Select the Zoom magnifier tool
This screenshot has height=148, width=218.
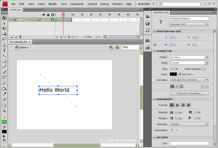4,111
